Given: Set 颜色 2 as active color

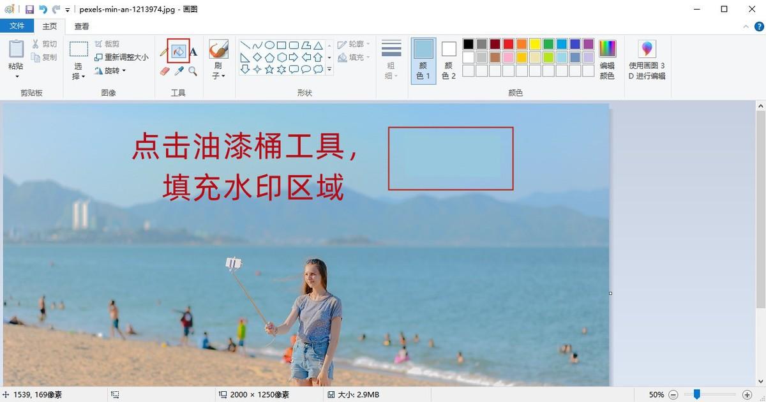Looking at the screenshot, I should pyautogui.click(x=449, y=60).
